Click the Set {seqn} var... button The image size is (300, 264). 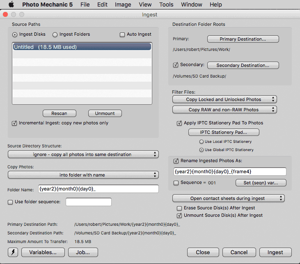pyautogui.click(x=261, y=183)
